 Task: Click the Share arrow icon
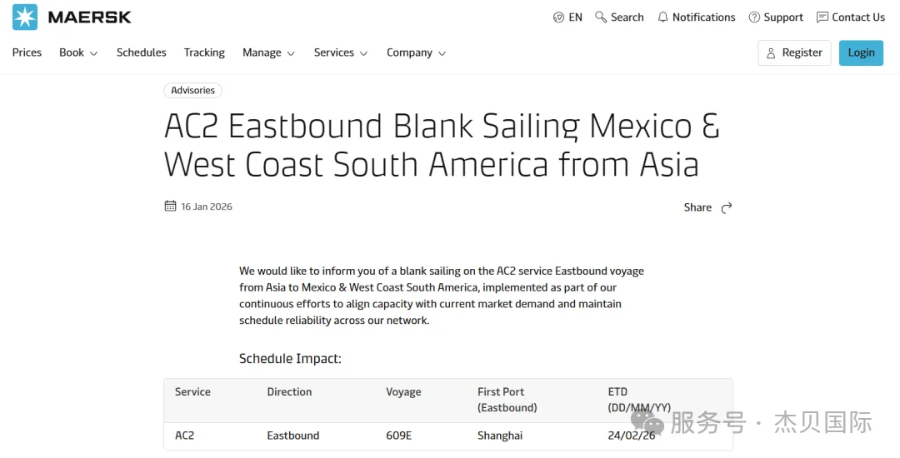727,207
